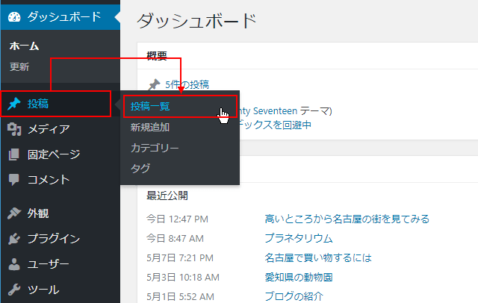Click the ダッシュボード page title

tap(197, 21)
